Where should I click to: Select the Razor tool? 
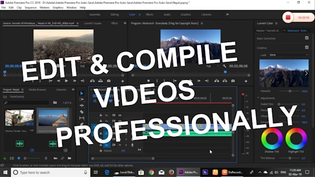[82, 112]
